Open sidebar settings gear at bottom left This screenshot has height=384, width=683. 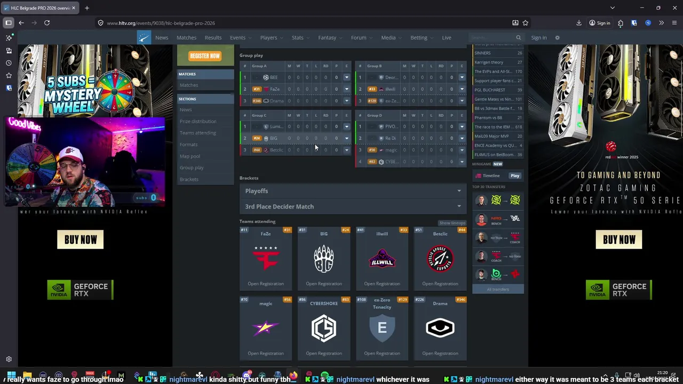tap(9, 359)
